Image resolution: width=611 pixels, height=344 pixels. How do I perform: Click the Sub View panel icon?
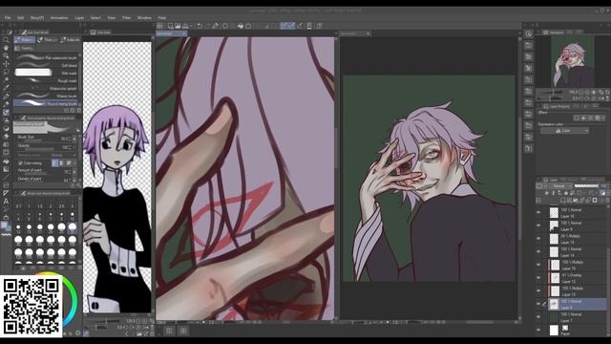(94, 32)
